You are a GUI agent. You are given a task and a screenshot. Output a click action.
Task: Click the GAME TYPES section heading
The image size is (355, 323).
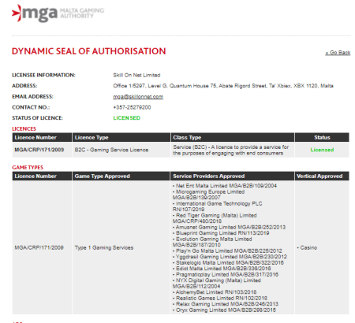[x=28, y=168]
